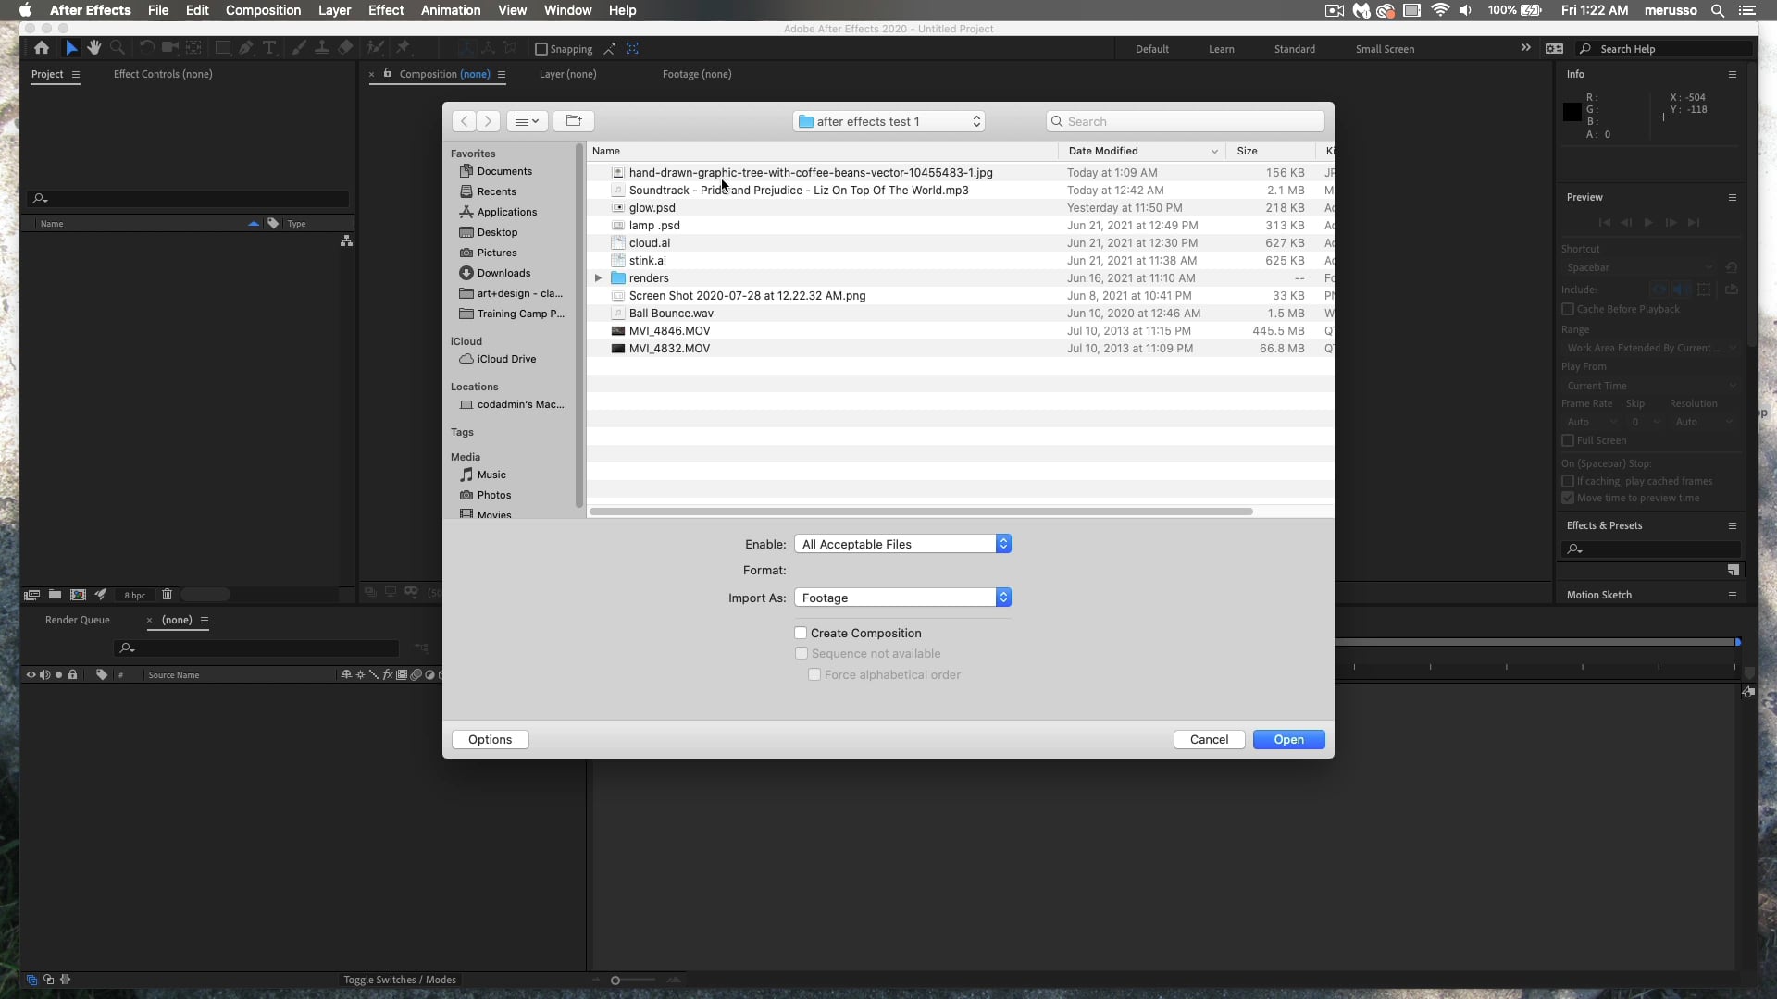Image resolution: width=1777 pixels, height=999 pixels.
Task: Open the Import As 'Footage' dropdown
Action: (902, 598)
